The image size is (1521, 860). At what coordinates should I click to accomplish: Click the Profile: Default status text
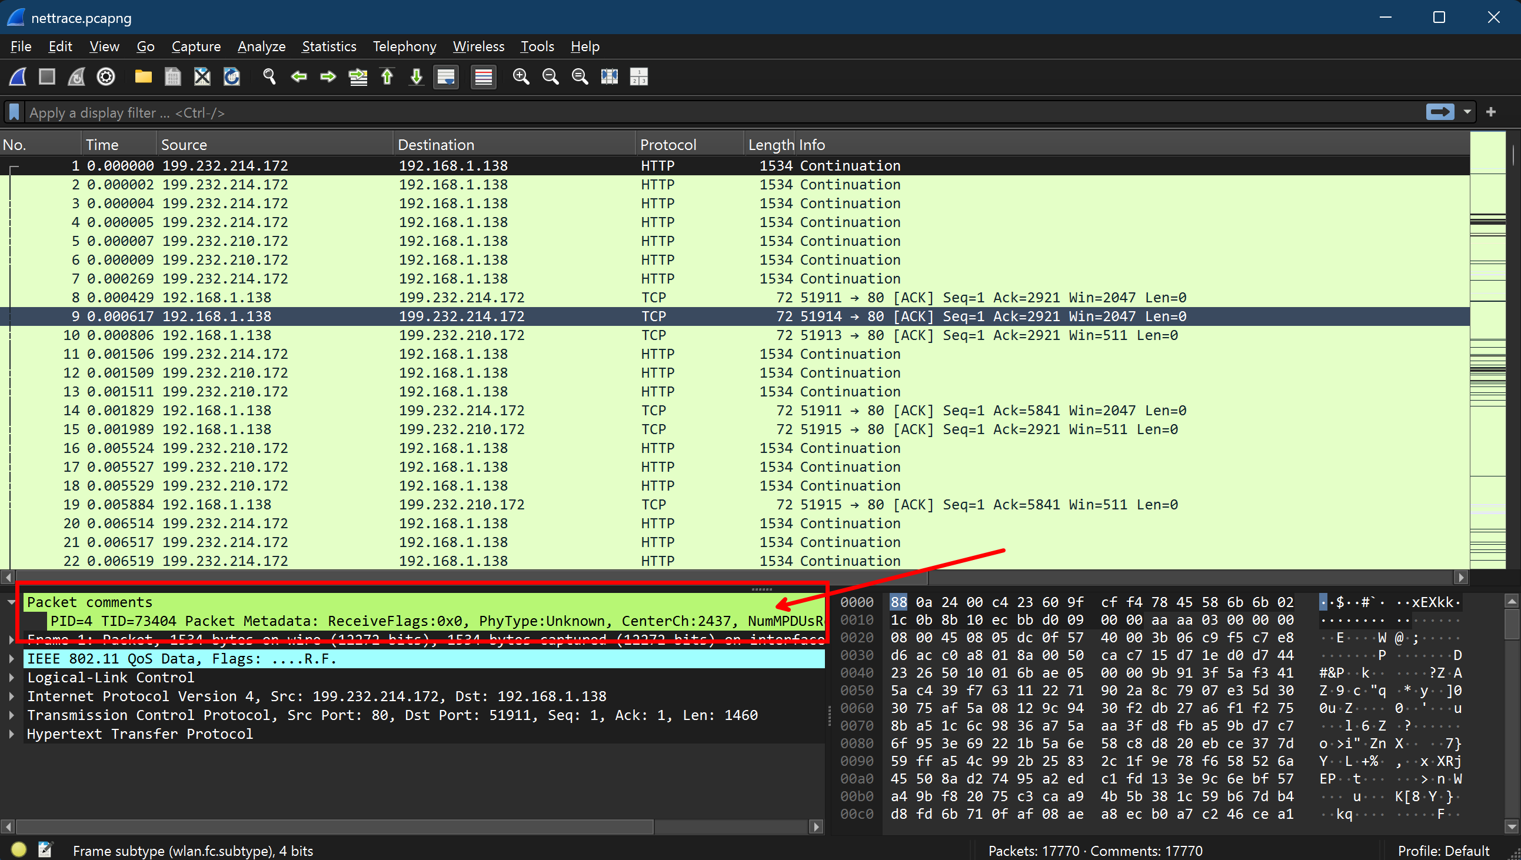[x=1443, y=851]
